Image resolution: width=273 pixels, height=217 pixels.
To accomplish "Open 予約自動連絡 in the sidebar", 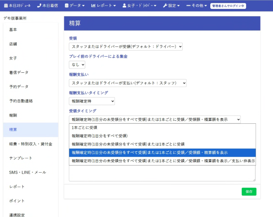I will click(x=31, y=101).
